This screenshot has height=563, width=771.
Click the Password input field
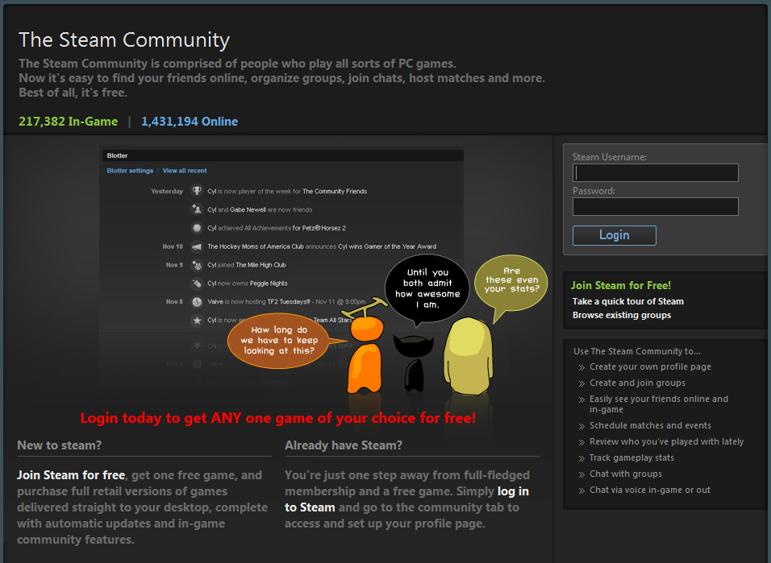click(656, 207)
